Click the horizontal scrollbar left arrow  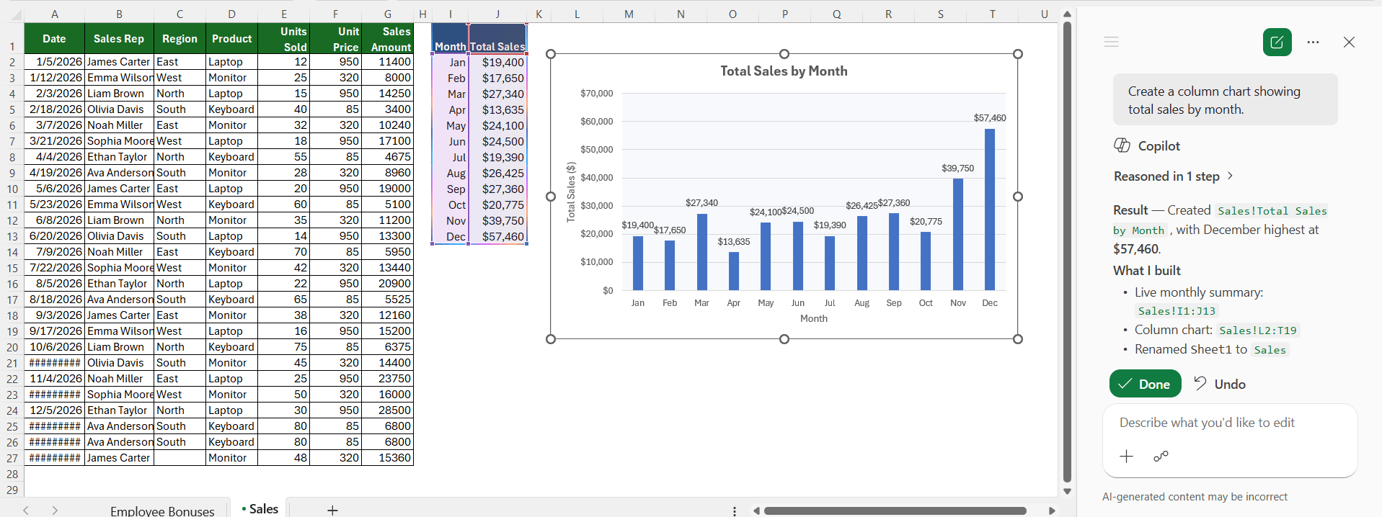pyautogui.click(x=756, y=511)
